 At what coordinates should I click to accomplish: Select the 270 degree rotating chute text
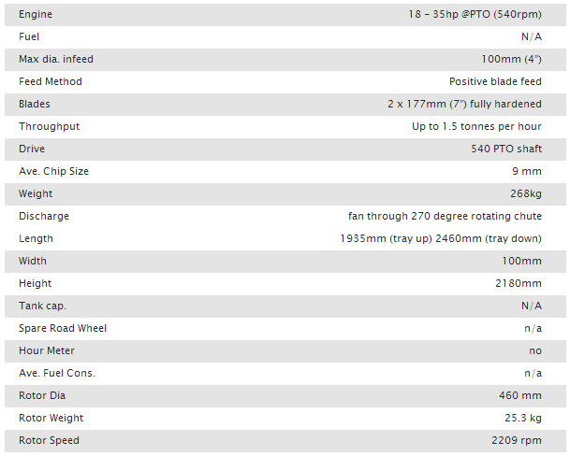[x=476, y=217]
